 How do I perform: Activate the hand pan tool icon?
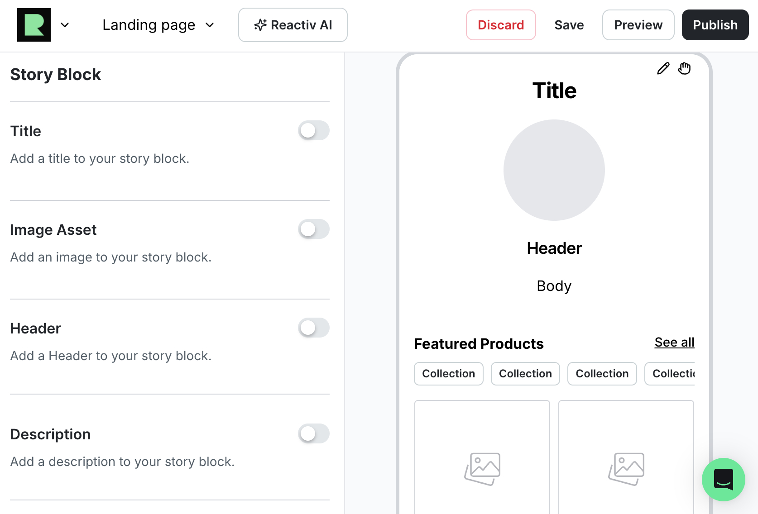click(684, 68)
